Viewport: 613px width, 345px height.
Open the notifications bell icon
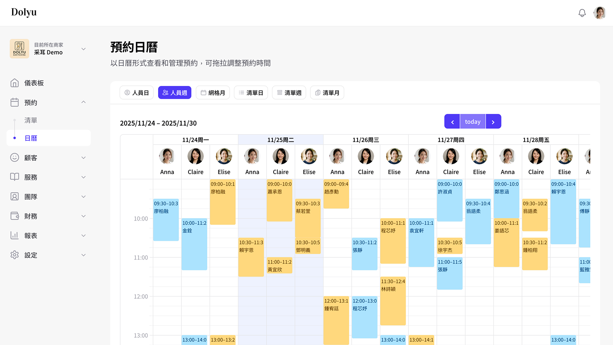pos(582,13)
